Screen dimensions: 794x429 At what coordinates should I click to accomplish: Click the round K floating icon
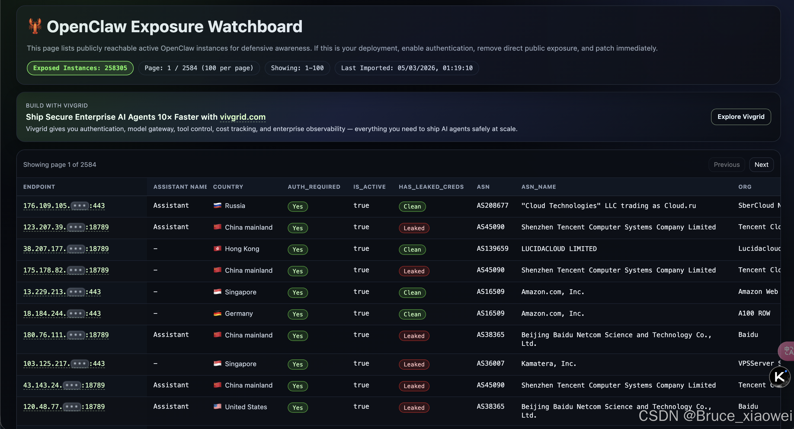point(780,377)
